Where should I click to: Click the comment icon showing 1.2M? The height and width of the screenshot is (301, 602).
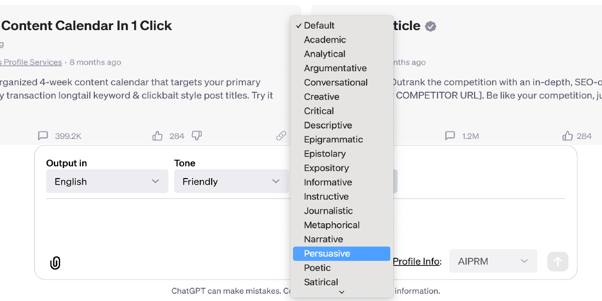[450, 135]
